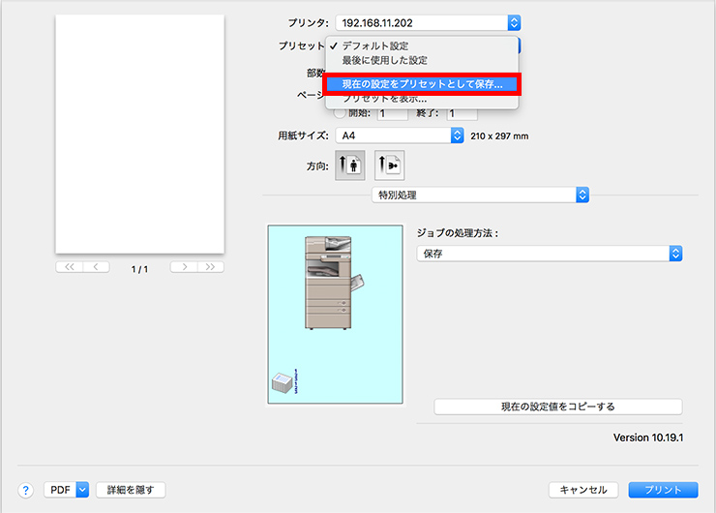Go to next preview page
This screenshot has width=716, height=513.
click(184, 267)
